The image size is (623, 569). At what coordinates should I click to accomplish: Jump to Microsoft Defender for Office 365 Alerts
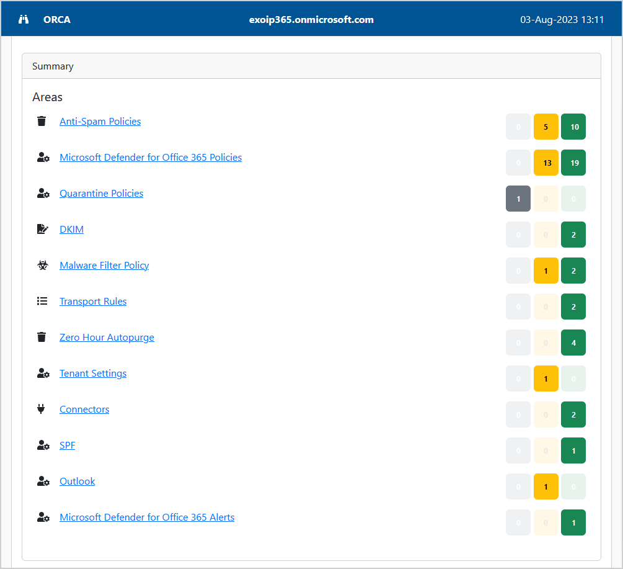pos(147,517)
